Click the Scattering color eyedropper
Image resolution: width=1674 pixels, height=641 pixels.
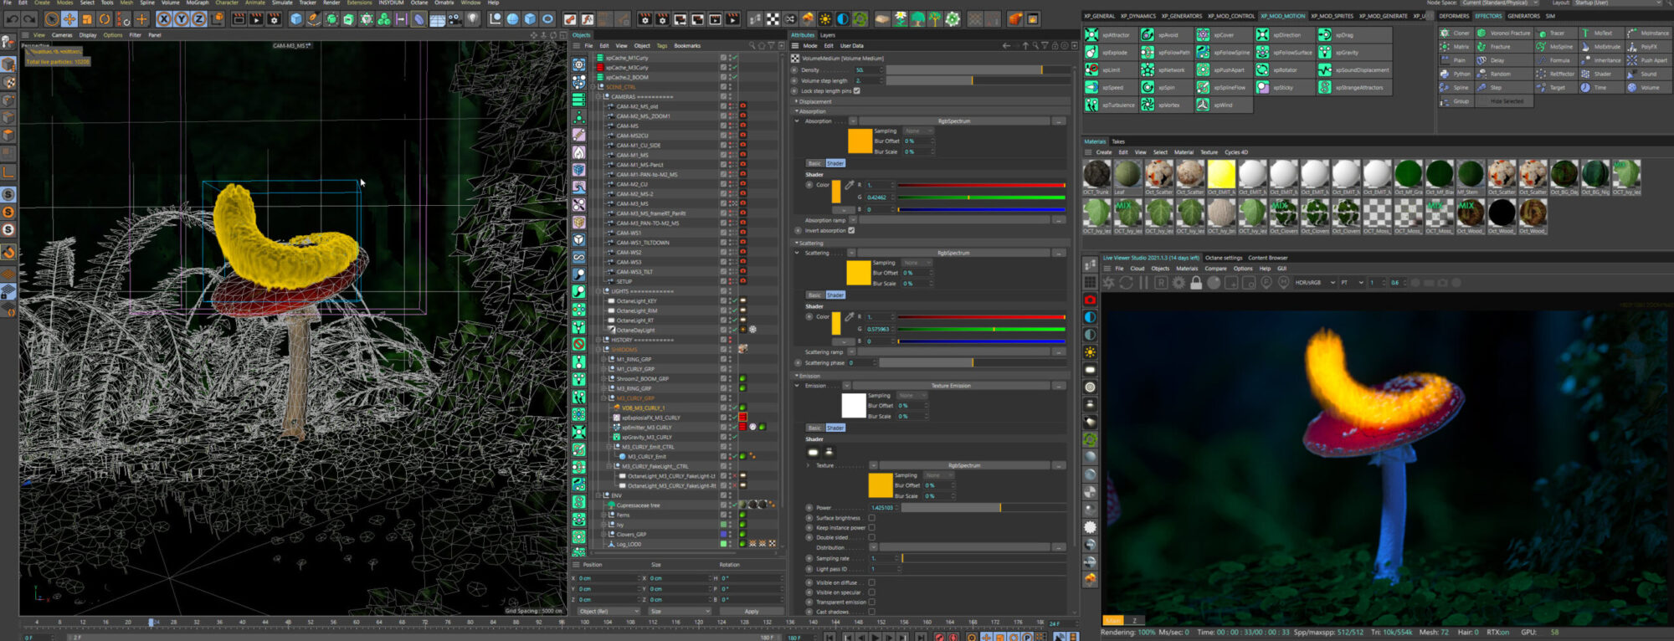(x=849, y=317)
